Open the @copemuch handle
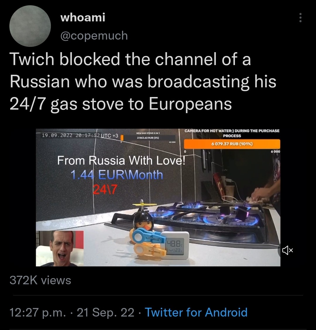The image size is (316, 330). (94, 35)
